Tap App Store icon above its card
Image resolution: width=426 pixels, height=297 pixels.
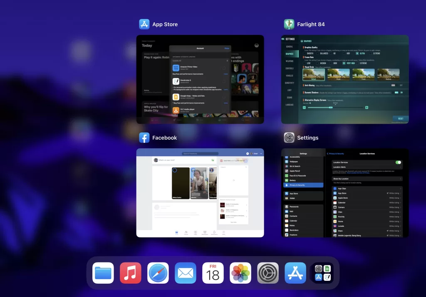(x=144, y=24)
